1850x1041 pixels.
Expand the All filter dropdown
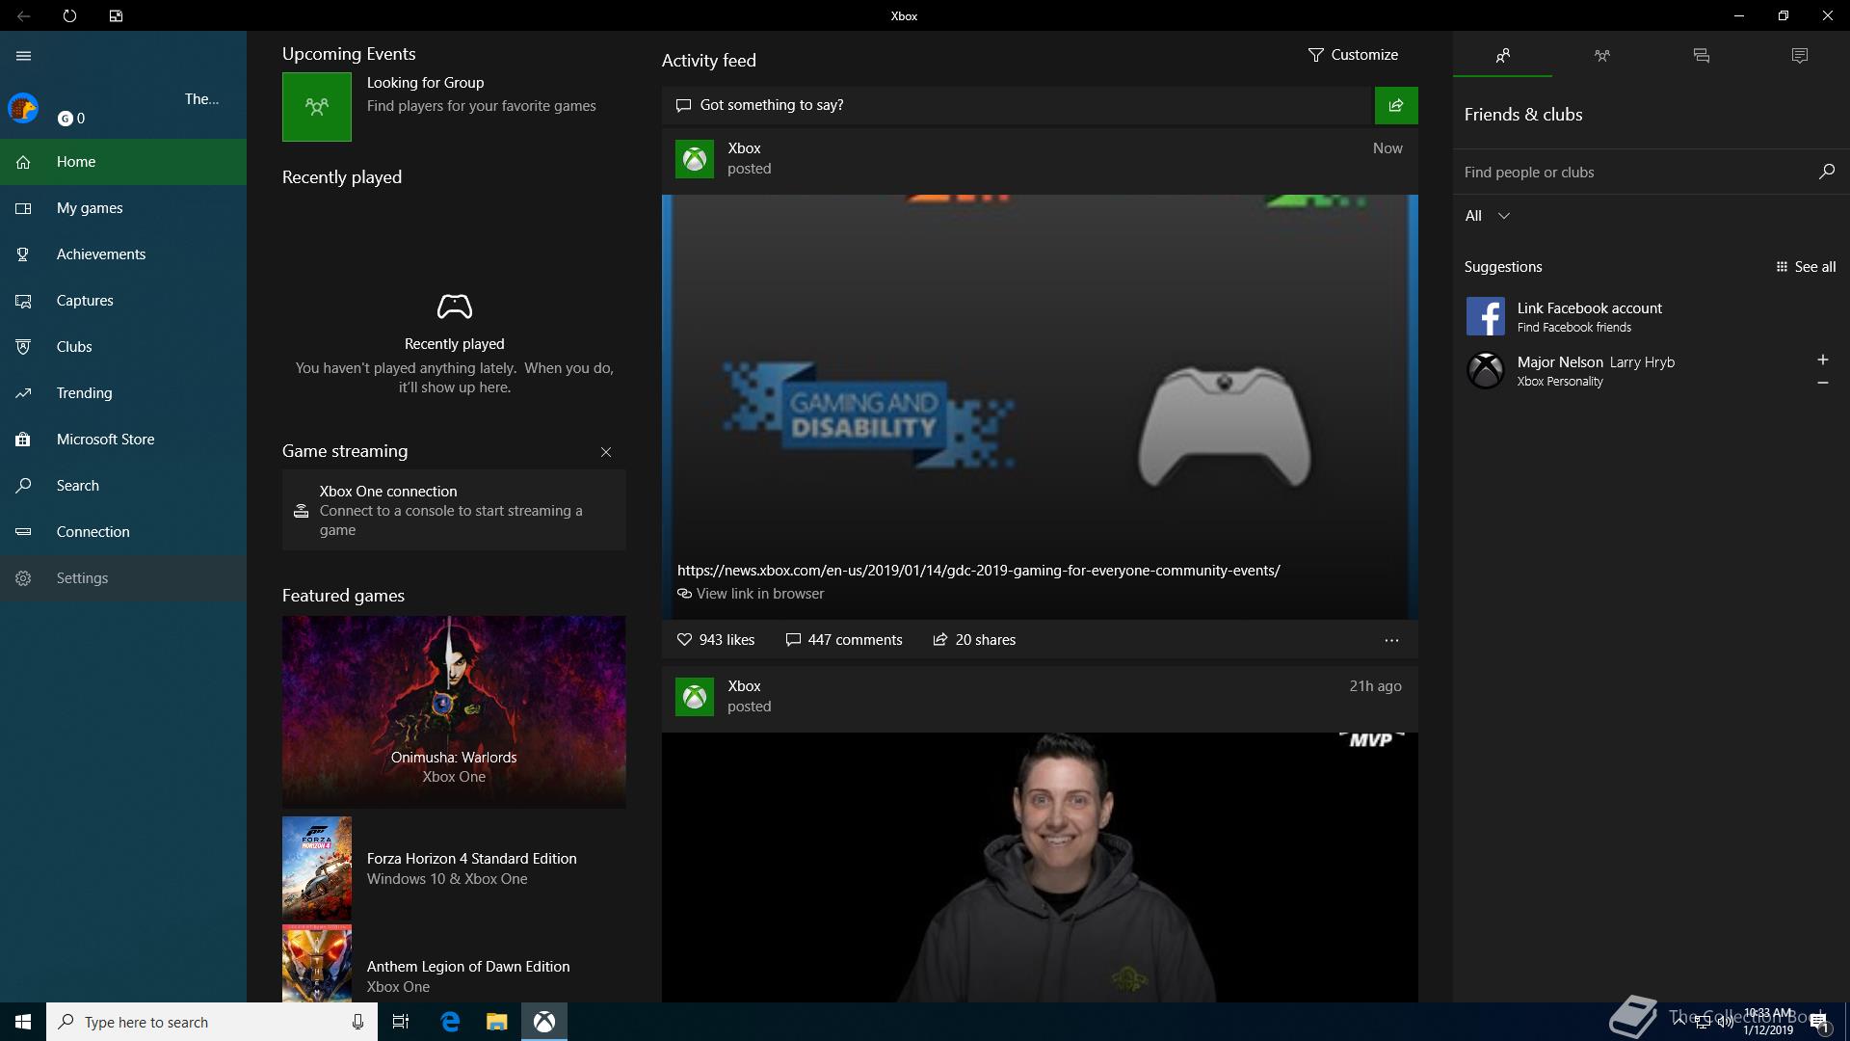point(1487,216)
